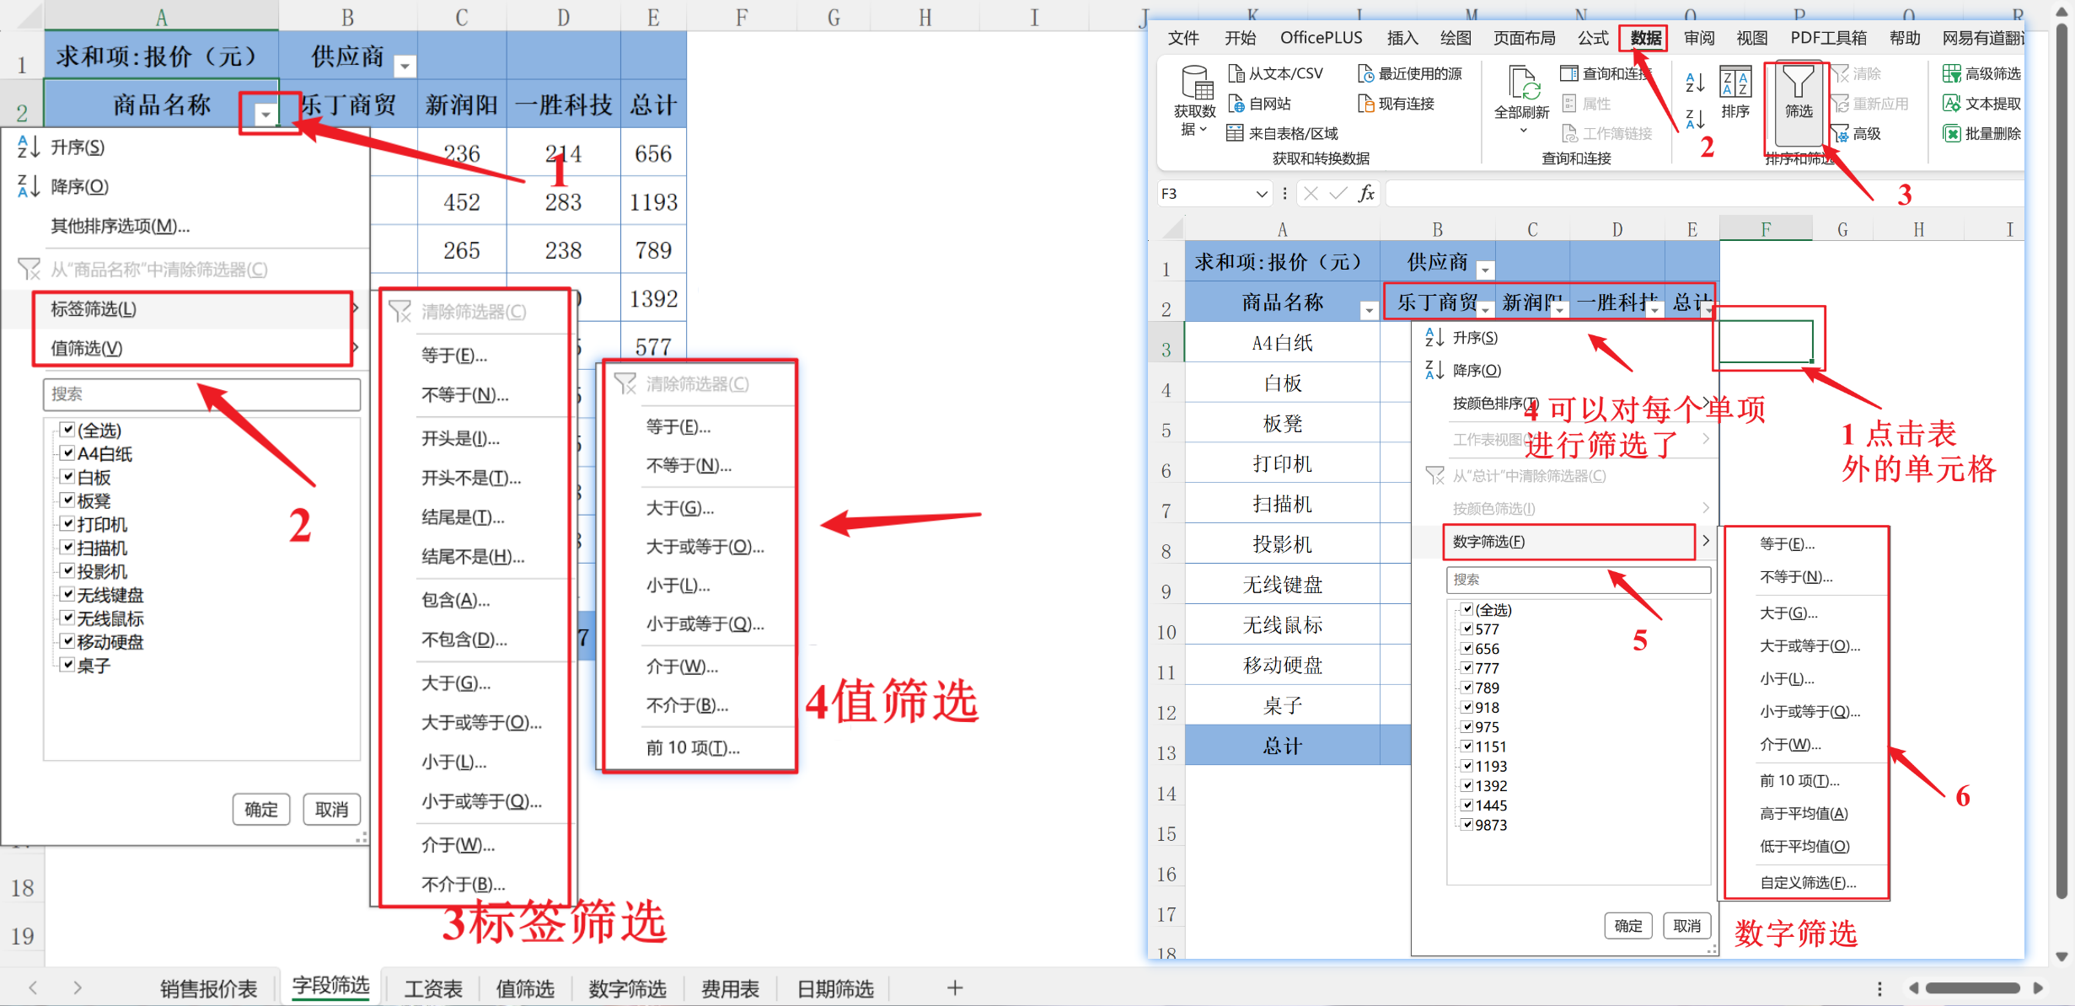Switch to the 日期筛选 sheet tab

(834, 988)
